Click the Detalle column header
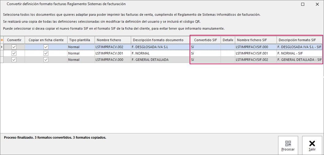The width and height of the screenshot is (324, 155). pyautogui.click(x=228, y=40)
